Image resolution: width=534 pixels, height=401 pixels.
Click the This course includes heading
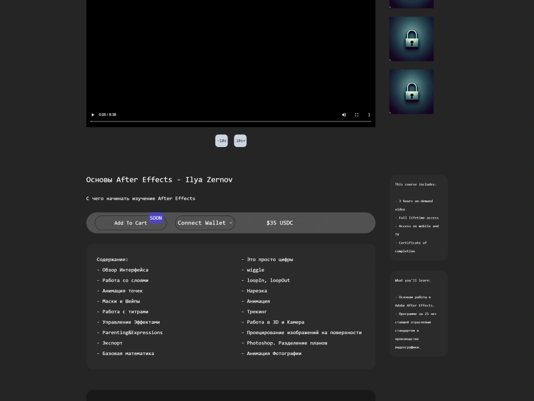[x=415, y=184]
